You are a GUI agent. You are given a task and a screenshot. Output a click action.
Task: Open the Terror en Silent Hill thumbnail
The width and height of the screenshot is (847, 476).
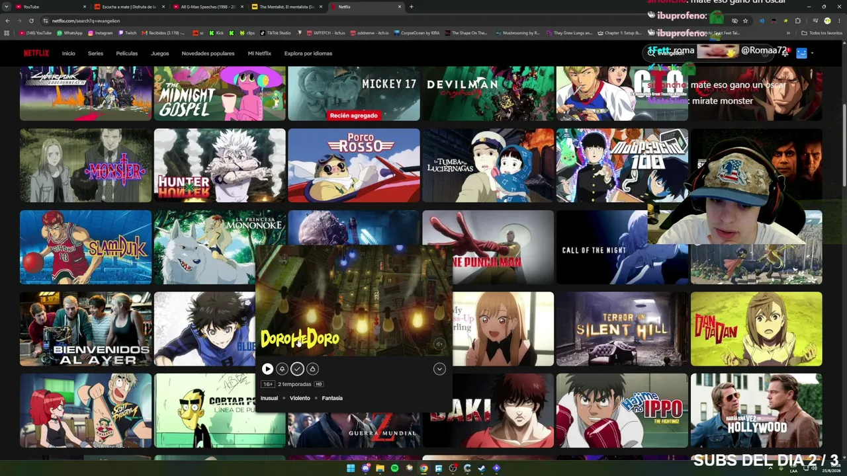click(622, 329)
